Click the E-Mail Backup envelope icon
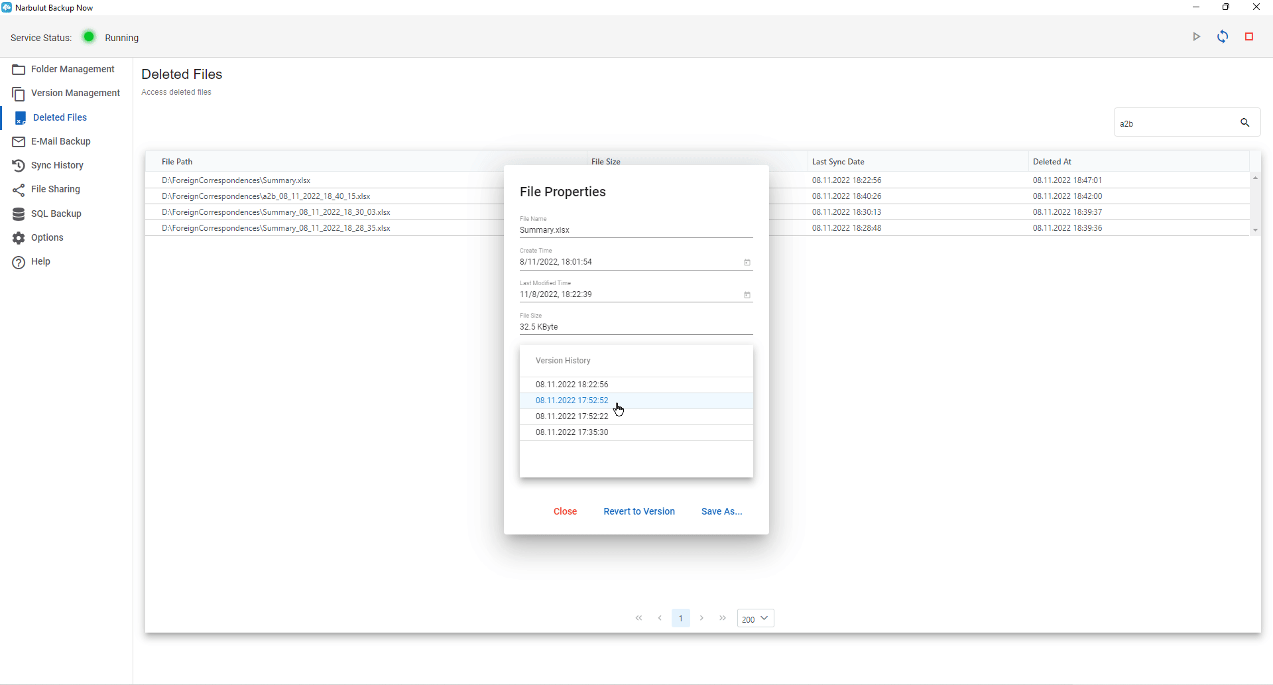 point(19,142)
